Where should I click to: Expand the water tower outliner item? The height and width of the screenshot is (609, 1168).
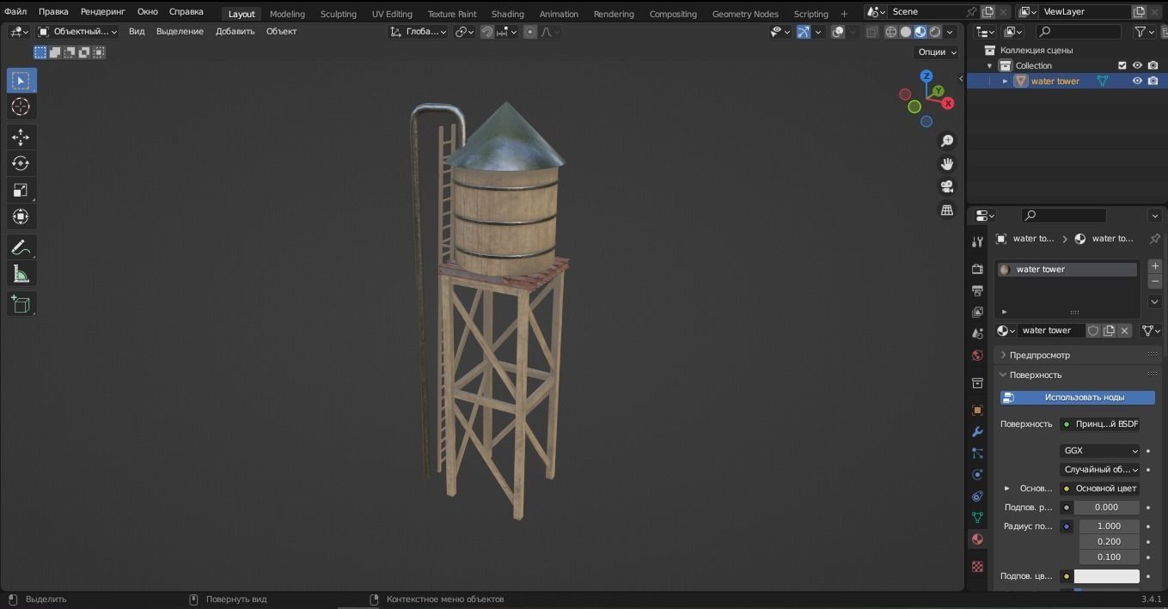pyautogui.click(x=1005, y=81)
